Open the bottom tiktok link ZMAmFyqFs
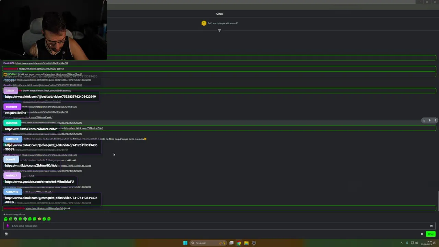 point(44,208)
